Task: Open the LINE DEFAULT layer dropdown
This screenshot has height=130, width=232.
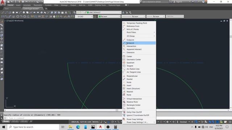Action: point(99,13)
